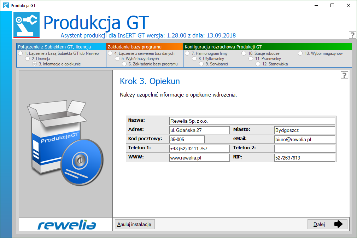Click the Produkcja GT robot arm logo
The width and height of the screenshot is (357, 238).
(x=27, y=25)
